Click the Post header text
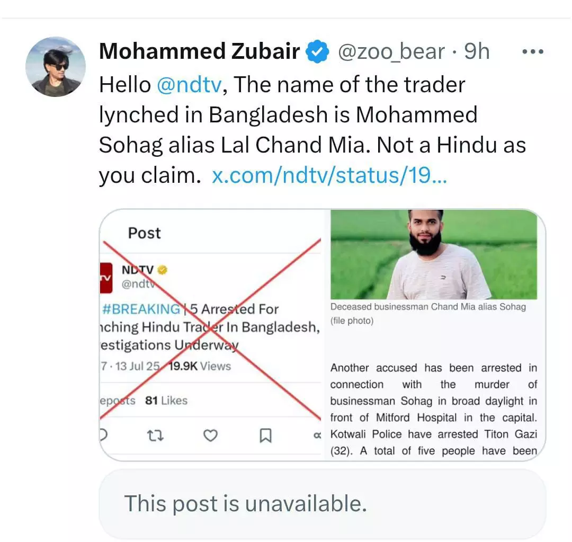 (x=144, y=233)
